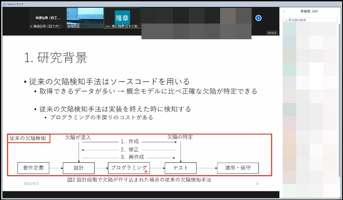Click the 参加者の検索 search field
Viewport: 343px width, 200px height.
310,20
